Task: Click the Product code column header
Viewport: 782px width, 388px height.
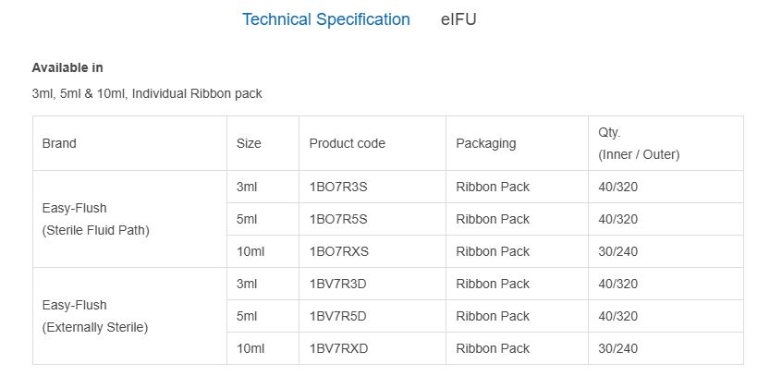Action: pyautogui.click(x=373, y=143)
